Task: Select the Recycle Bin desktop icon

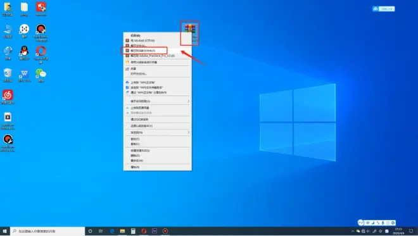Action: coord(8,75)
